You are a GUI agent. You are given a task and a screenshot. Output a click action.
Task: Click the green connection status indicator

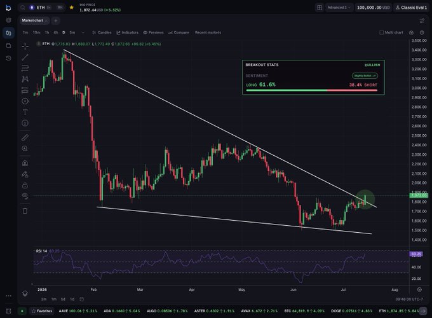pos(22,311)
